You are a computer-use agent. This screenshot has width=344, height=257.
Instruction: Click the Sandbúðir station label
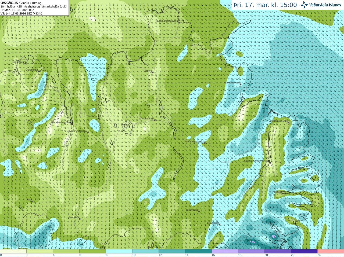(74, 217)
